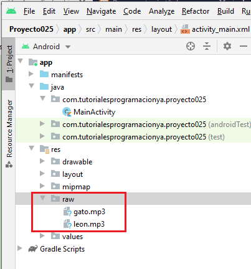The height and width of the screenshot is (269, 251).
Task: Open the Android project view dropdown
Action: point(68,47)
